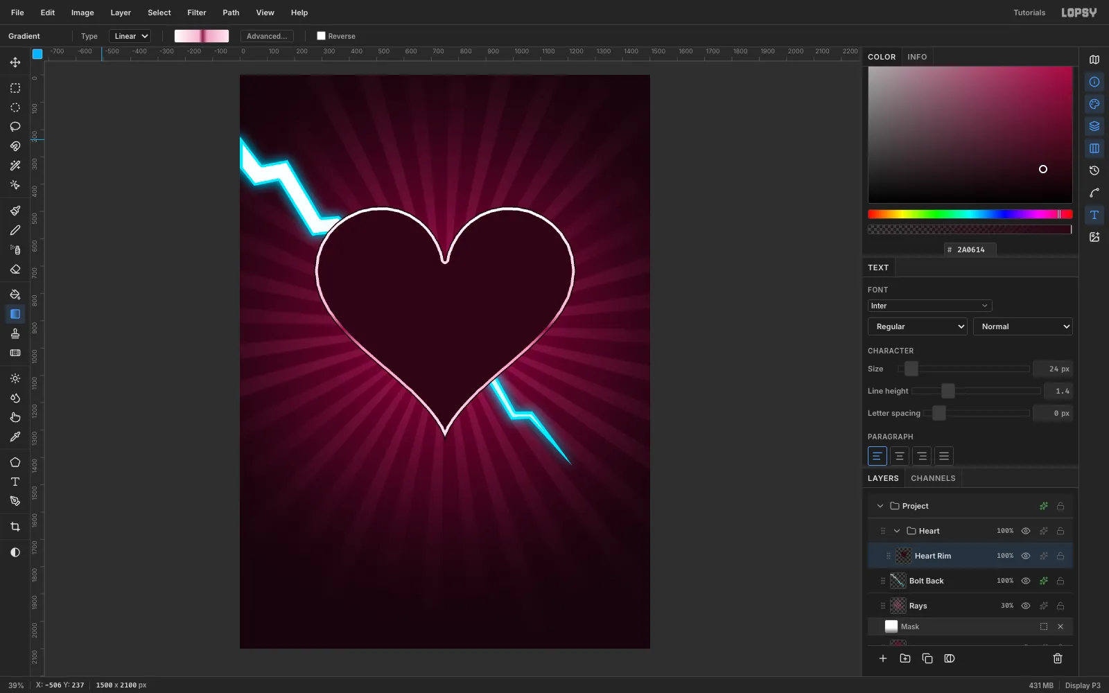The height and width of the screenshot is (693, 1109).
Task: Switch to the Info tab
Action: (x=917, y=57)
